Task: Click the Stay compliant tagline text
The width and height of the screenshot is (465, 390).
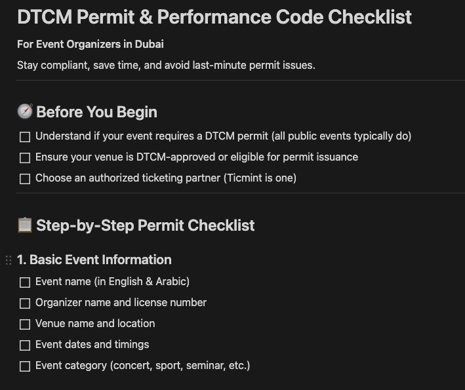Action: click(166, 65)
